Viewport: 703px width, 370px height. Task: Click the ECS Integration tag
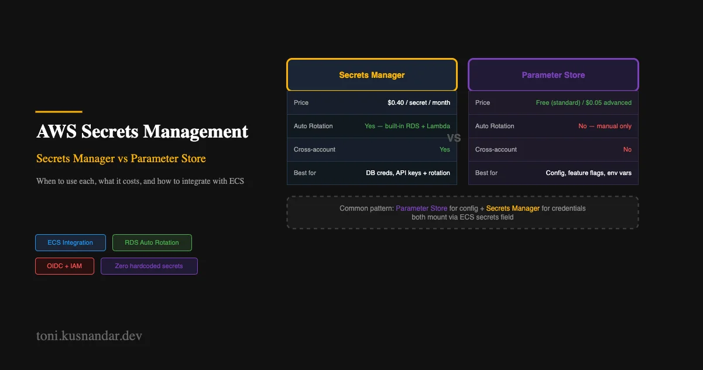point(70,242)
